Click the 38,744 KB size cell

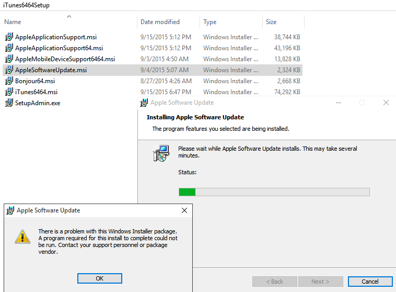point(287,37)
